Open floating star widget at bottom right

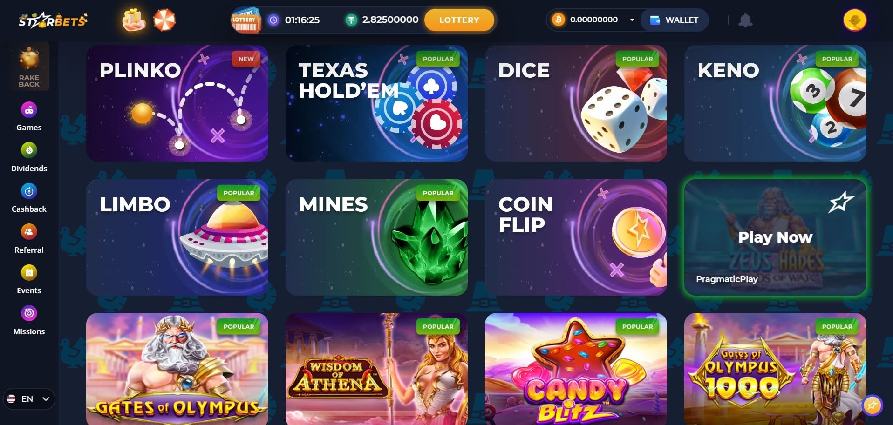[x=872, y=405]
